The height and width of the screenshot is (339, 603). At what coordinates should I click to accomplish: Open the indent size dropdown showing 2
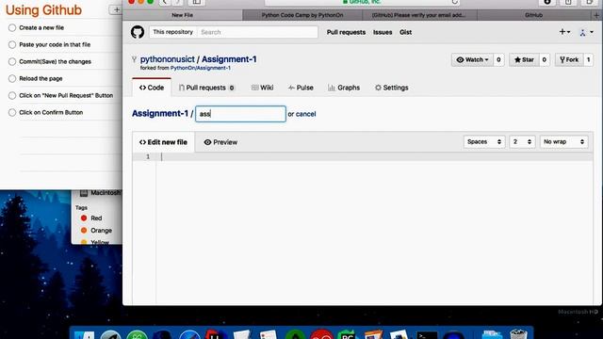pos(522,142)
